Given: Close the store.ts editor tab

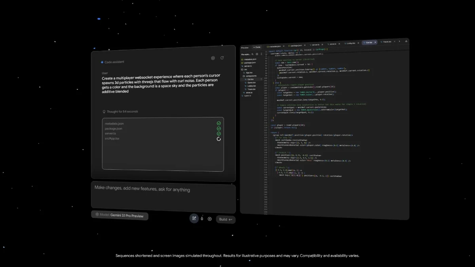Looking at the screenshot, I should tap(339, 44).
